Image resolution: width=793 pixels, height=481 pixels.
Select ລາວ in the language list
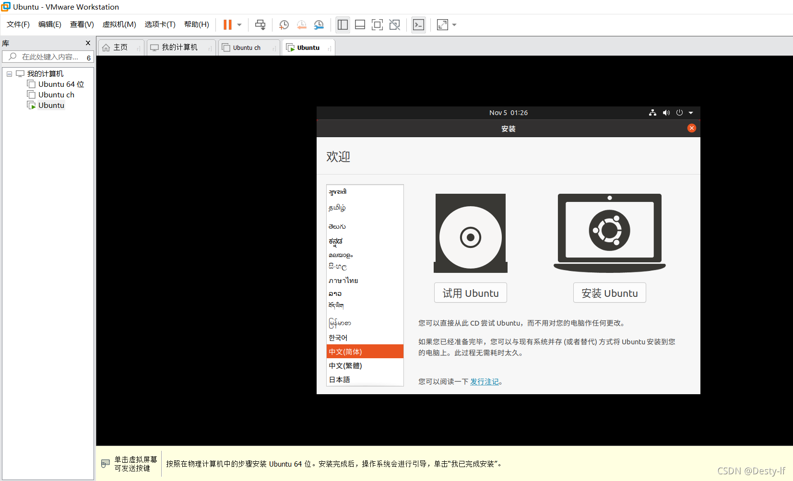click(365, 293)
